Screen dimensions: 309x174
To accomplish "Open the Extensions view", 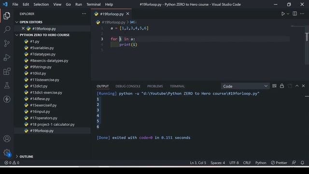I will tap(7, 72).
